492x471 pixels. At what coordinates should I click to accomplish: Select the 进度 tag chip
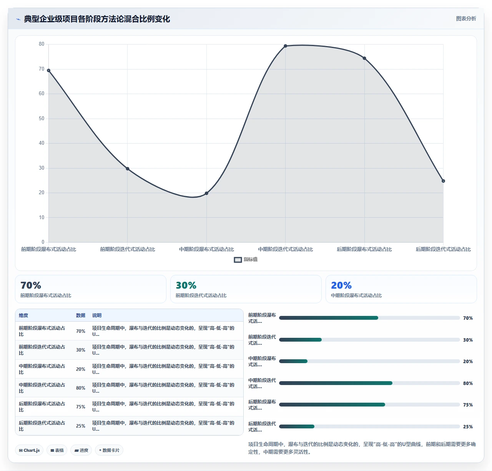click(x=81, y=450)
